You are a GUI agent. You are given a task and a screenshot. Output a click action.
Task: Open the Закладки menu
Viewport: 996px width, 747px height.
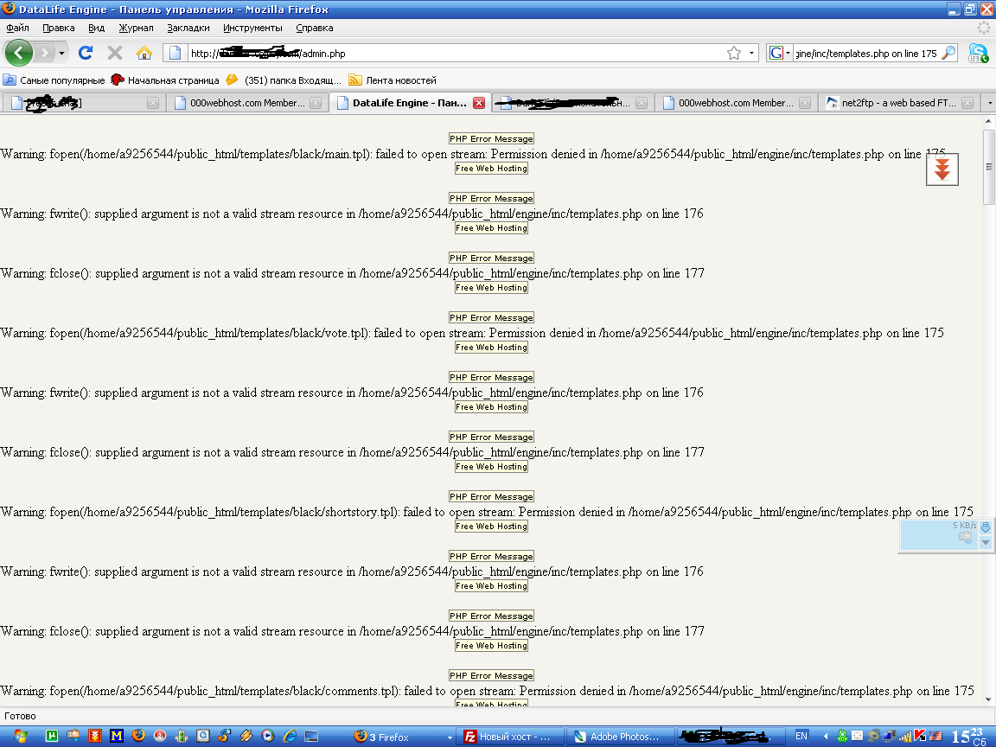point(188,28)
